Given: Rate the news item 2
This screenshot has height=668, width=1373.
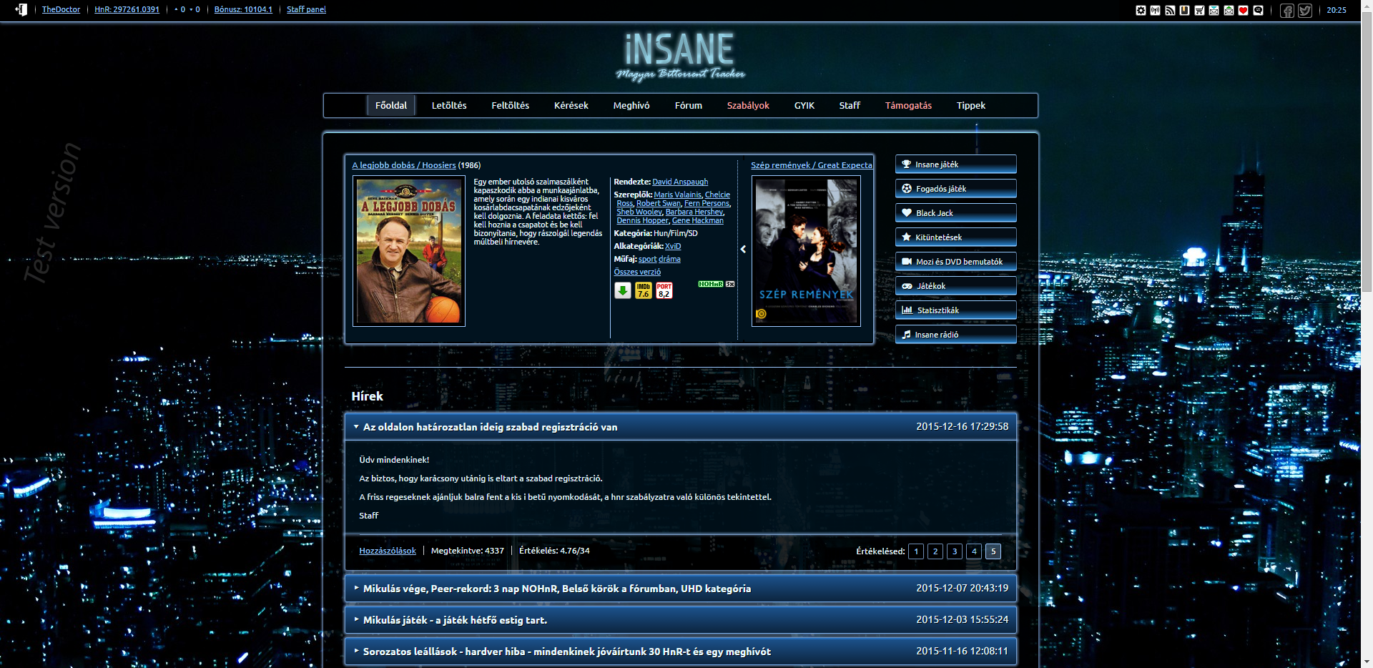Looking at the screenshot, I should coord(935,551).
